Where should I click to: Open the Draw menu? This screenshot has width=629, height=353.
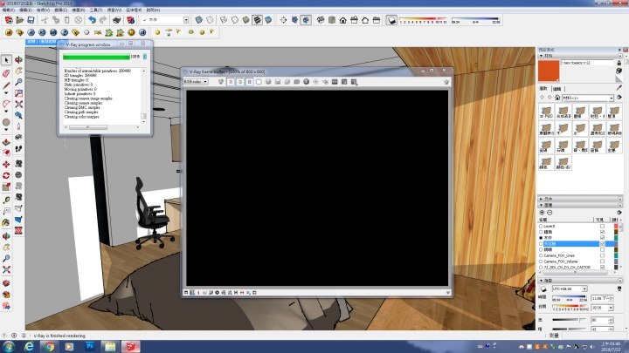(x=79, y=10)
